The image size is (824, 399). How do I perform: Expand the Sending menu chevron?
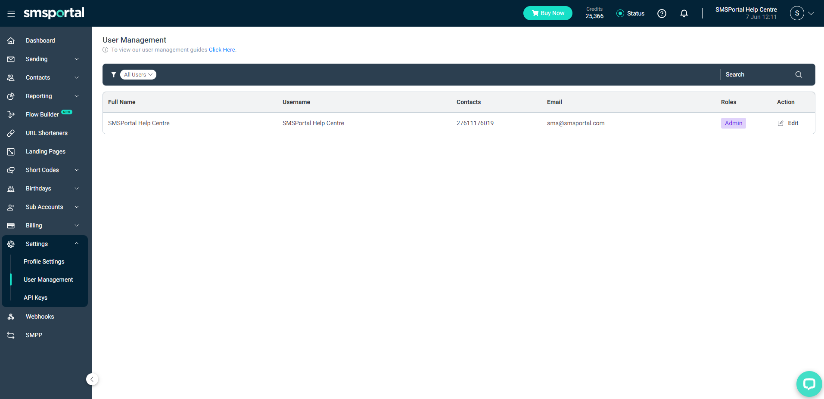pos(77,59)
